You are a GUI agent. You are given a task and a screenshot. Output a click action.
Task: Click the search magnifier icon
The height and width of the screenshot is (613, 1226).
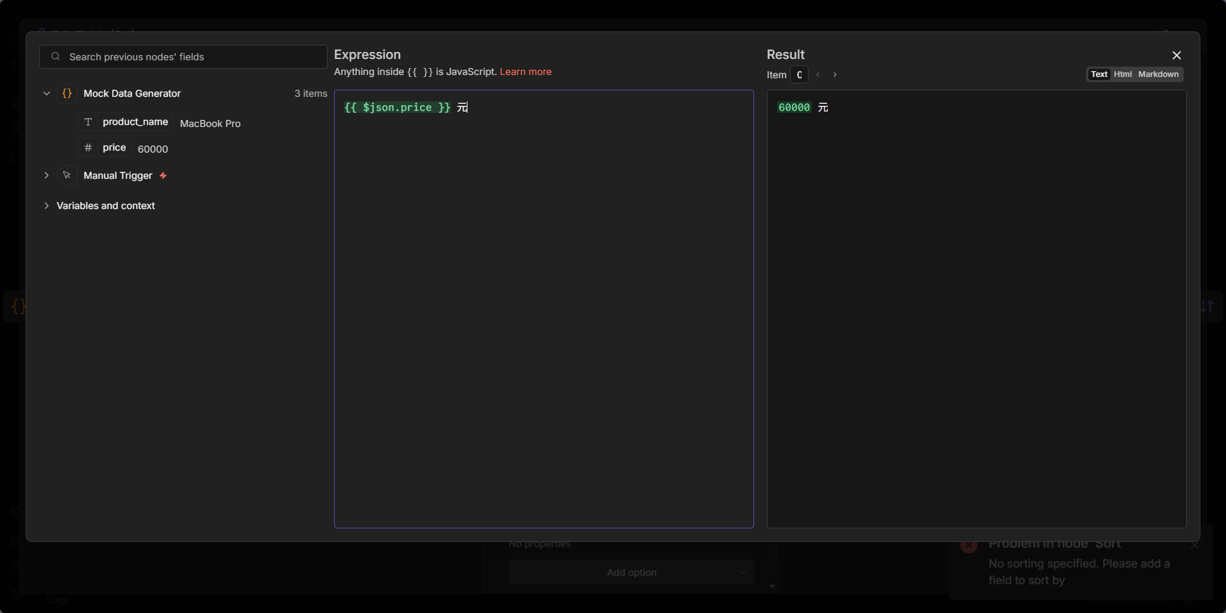pyautogui.click(x=56, y=57)
